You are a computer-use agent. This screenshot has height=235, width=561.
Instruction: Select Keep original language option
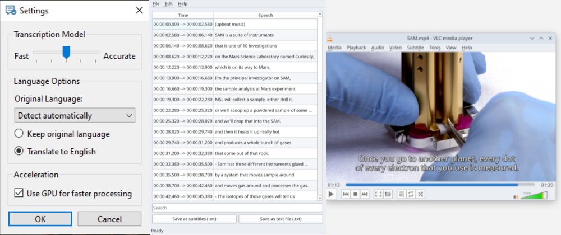point(19,134)
